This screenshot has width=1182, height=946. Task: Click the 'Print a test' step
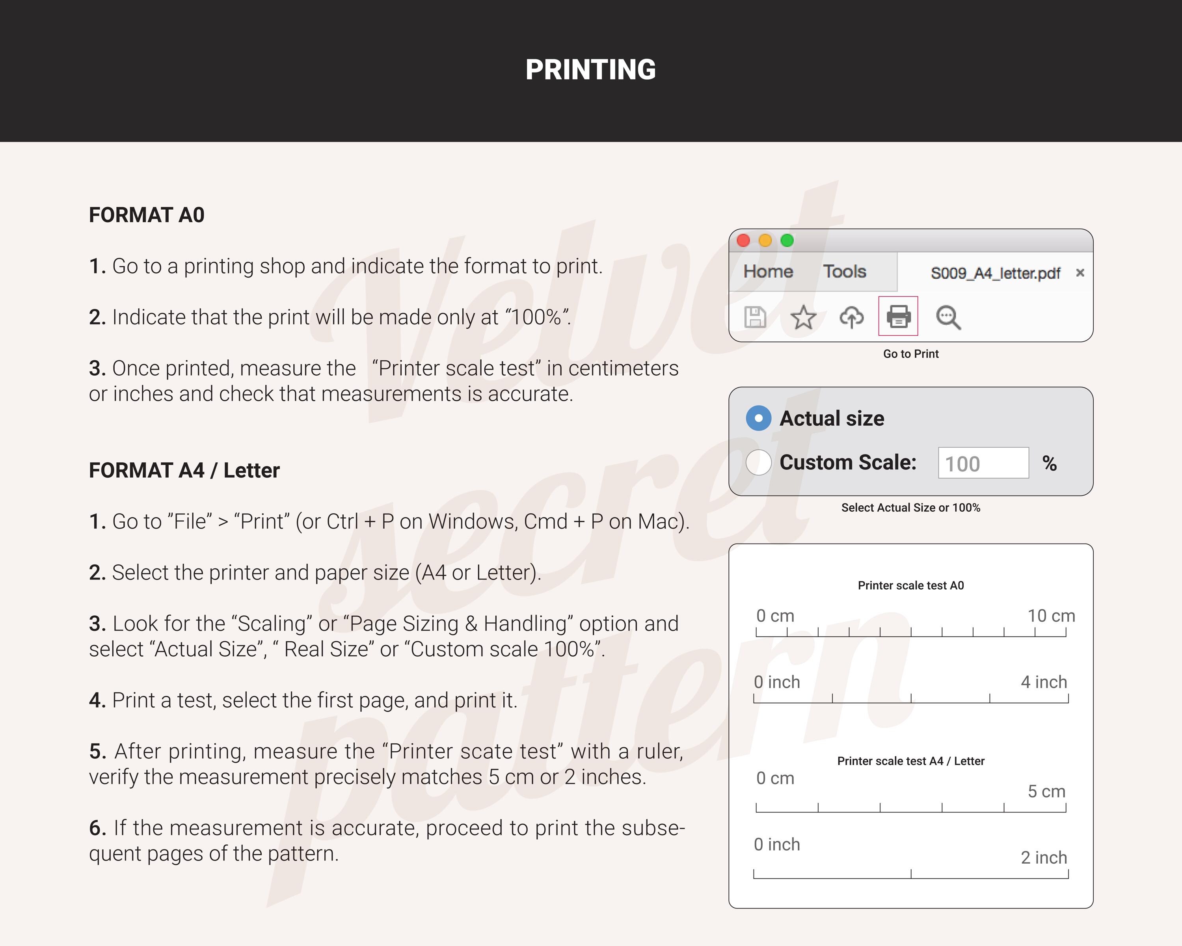point(303,700)
